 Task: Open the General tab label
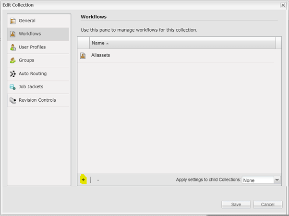(27, 21)
